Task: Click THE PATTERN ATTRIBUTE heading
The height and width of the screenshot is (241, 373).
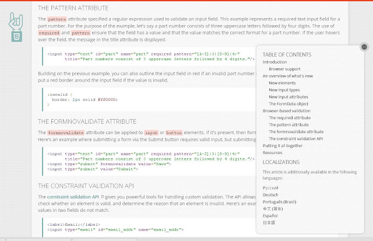Action: pyautogui.click(x=73, y=8)
